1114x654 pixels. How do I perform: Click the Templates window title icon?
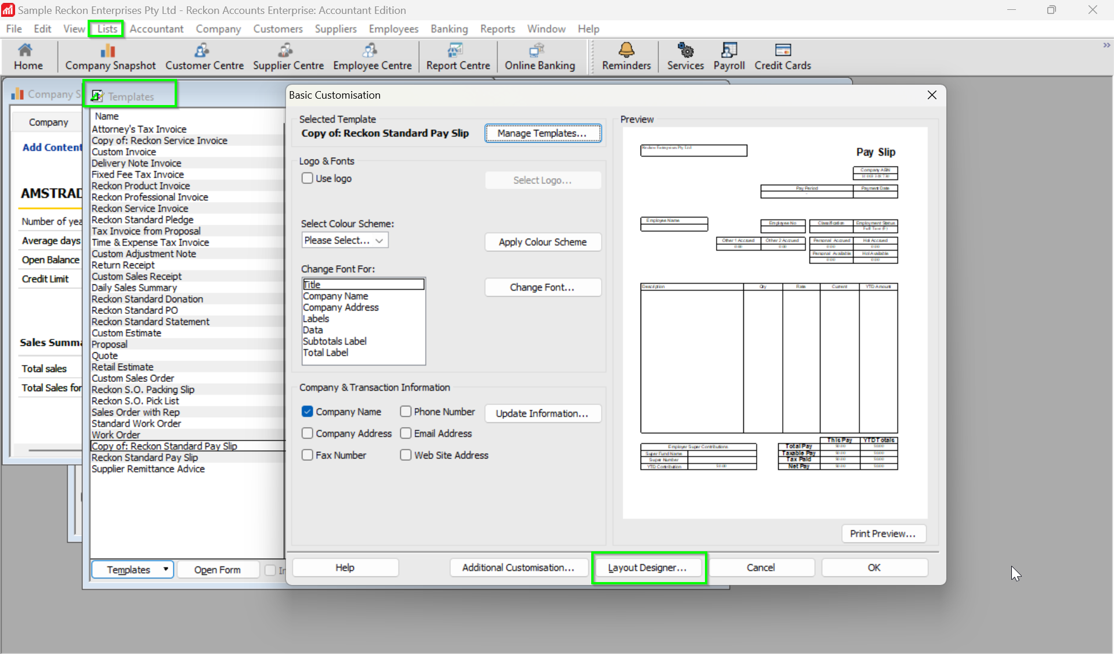click(97, 96)
